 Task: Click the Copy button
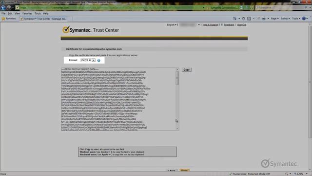[x=186, y=70]
